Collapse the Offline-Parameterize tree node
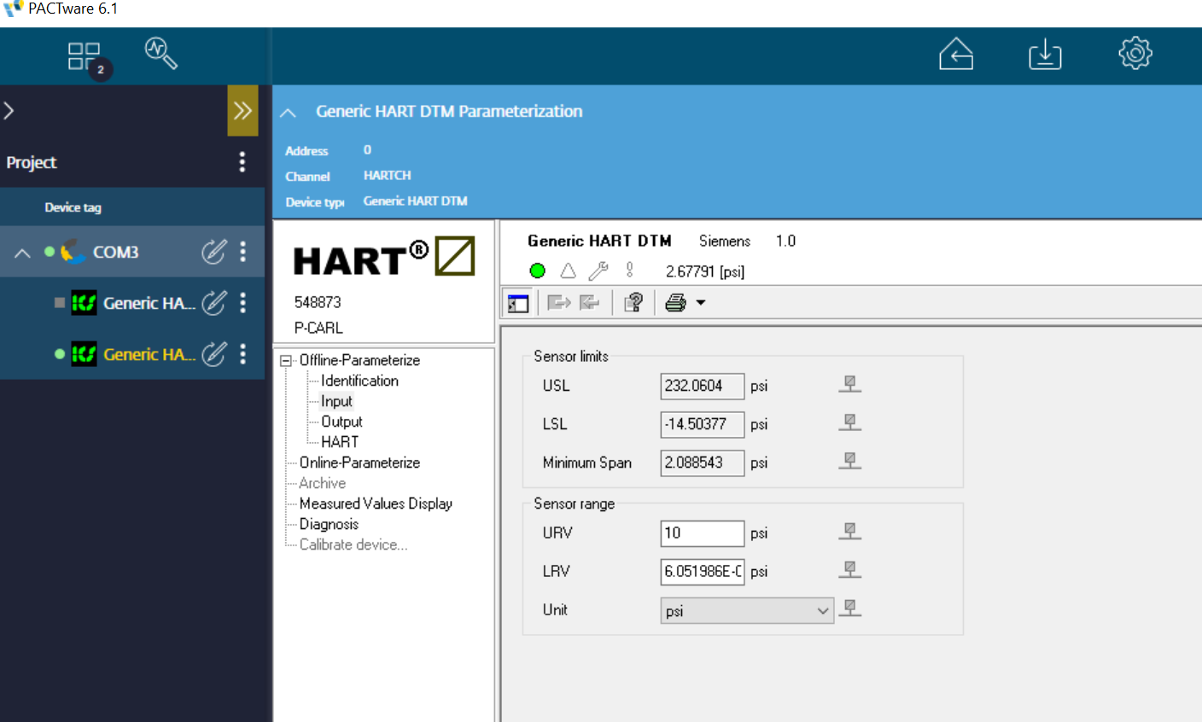 pos(286,361)
